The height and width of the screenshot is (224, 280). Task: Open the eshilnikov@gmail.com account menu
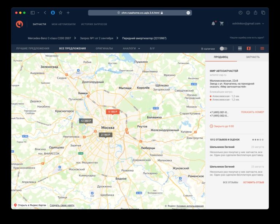tap(248, 24)
